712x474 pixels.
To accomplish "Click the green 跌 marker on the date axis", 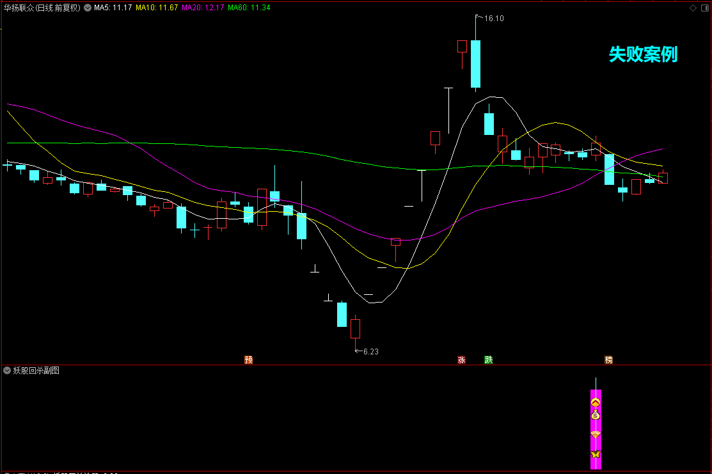I will (x=489, y=359).
